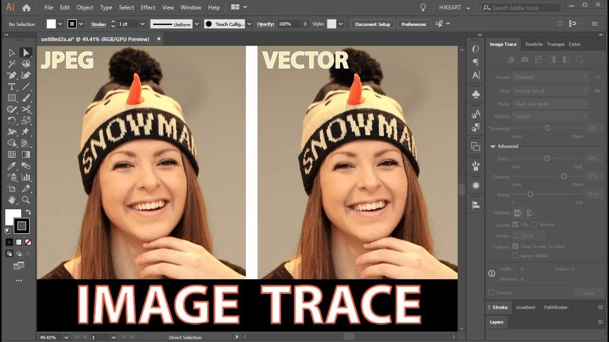Click the Document Setup button
Viewport: 609px width, 342px height.
373,24
